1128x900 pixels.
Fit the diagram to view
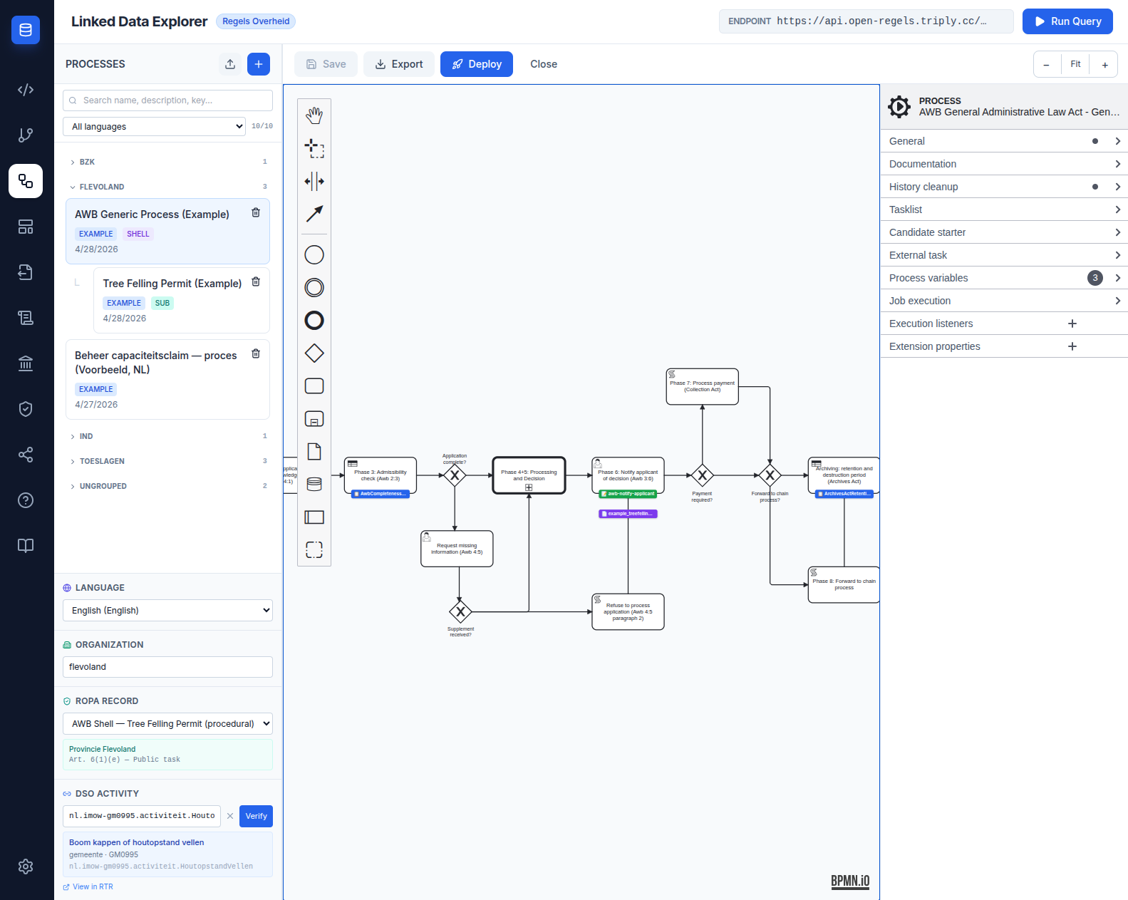pos(1075,64)
